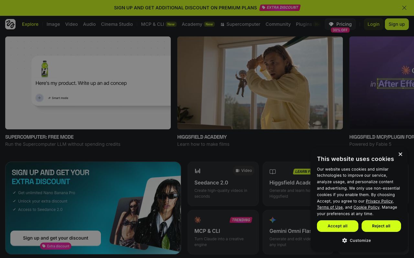Open MCP & CLI navigation item

coord(158,24)
